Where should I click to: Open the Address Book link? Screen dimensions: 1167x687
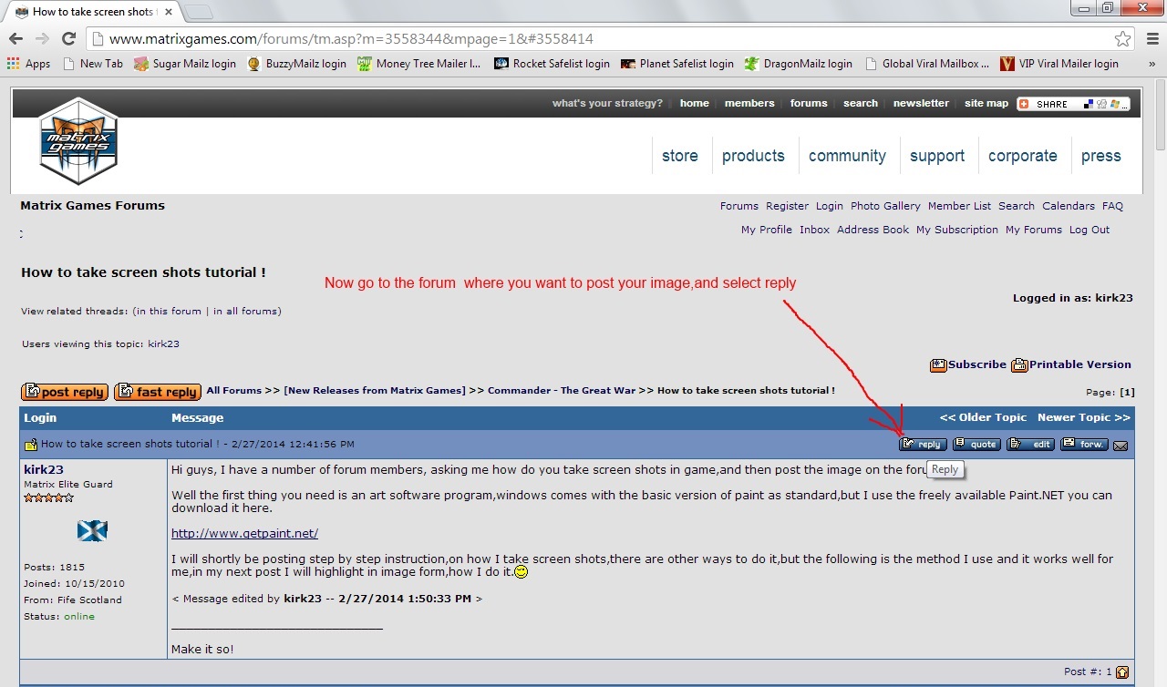(x=873, y=230)
